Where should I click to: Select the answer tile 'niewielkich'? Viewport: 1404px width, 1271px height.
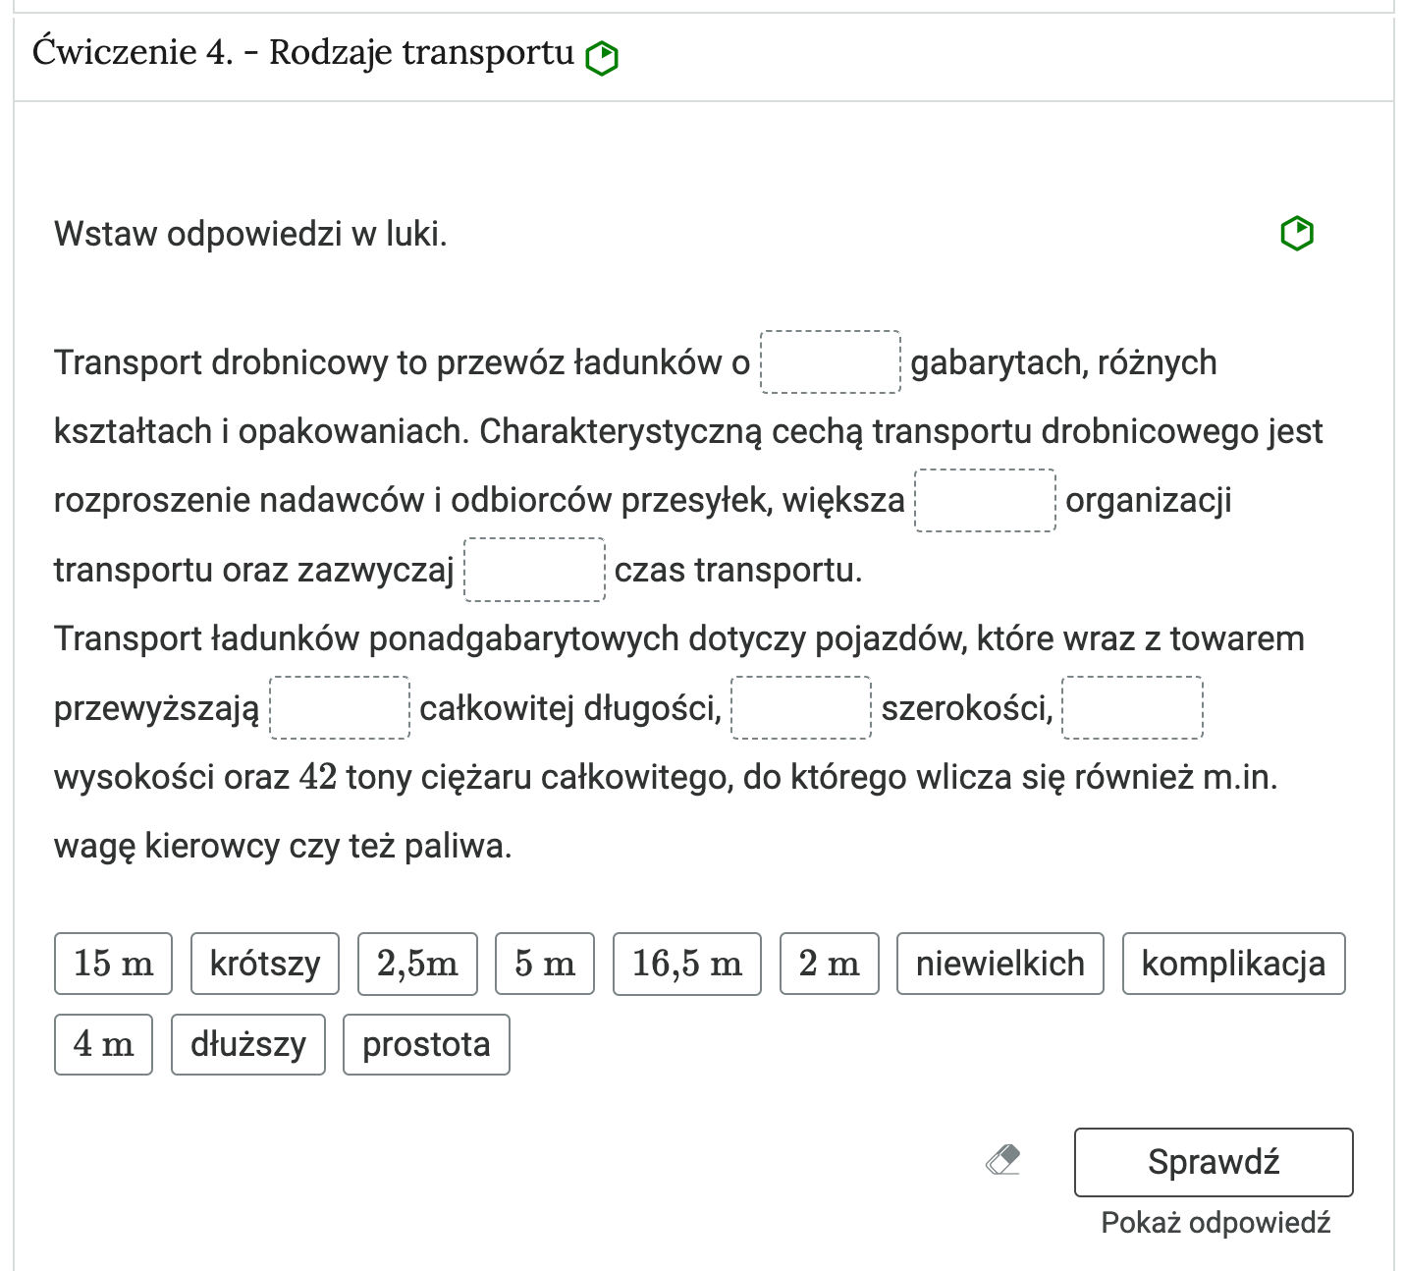999,964
